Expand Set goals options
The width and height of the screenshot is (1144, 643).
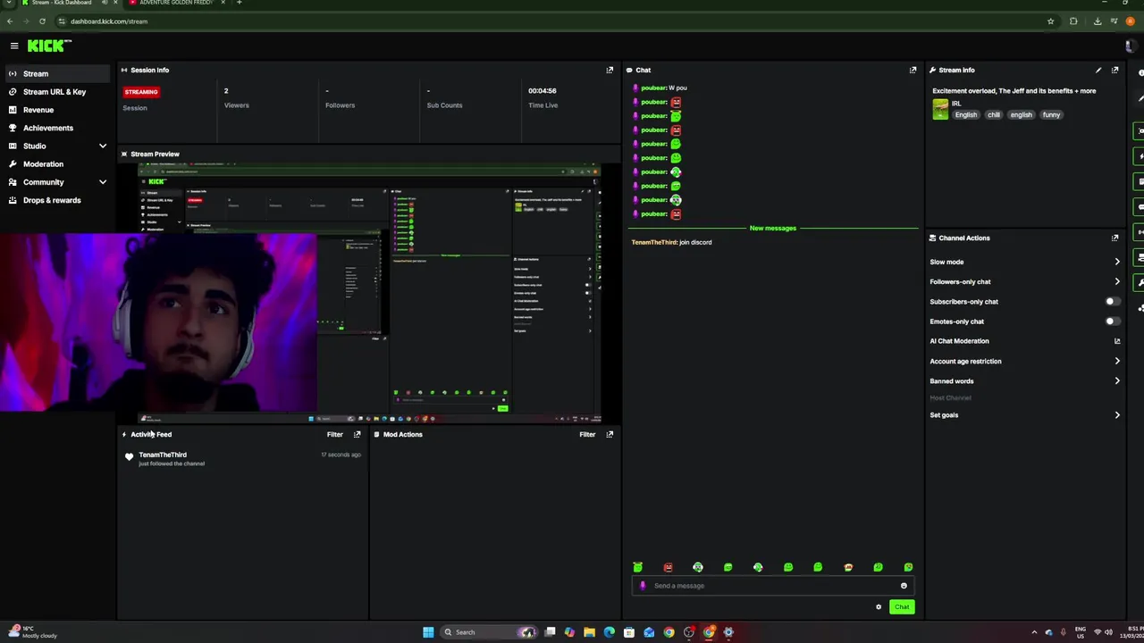coord(1116,414)
